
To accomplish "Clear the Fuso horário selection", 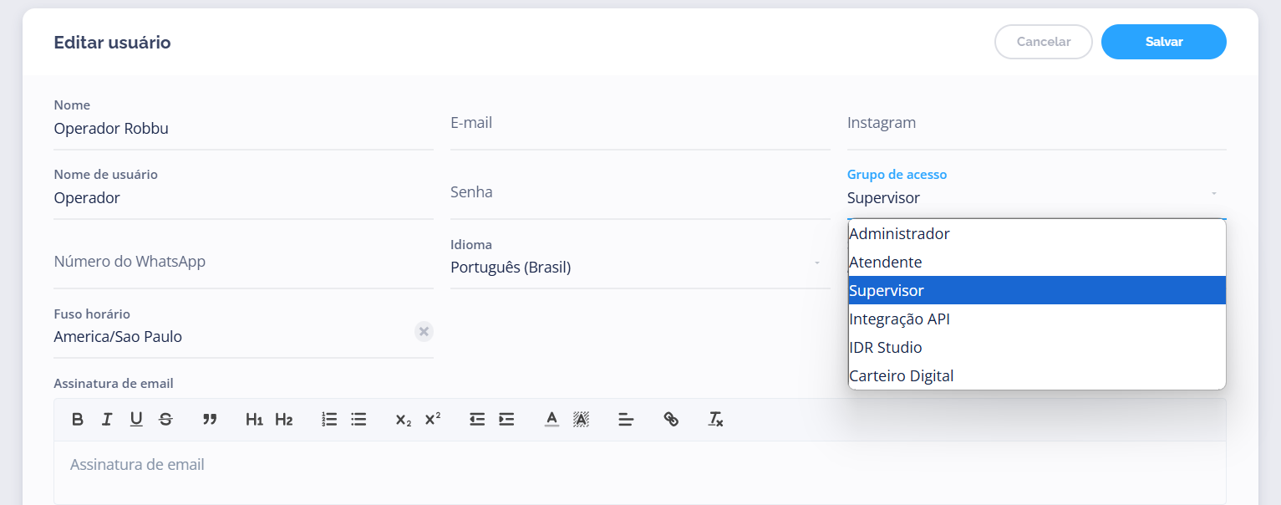I will [424, 332].
